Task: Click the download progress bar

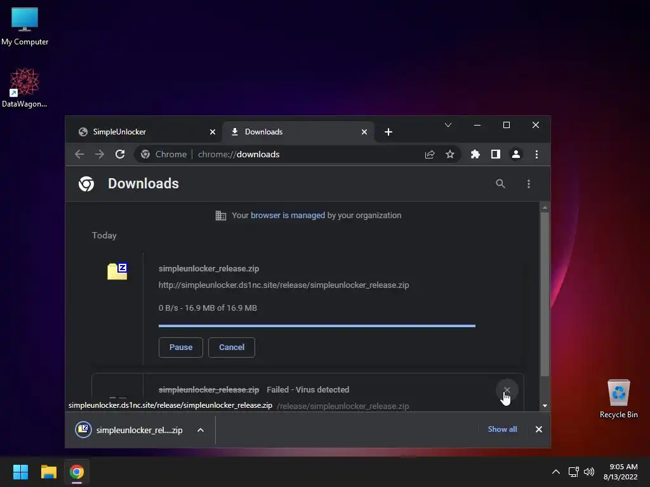Action: [317, 326]
